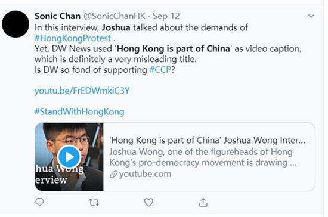Screen dimensions: 328x217
Task: Follow the #CCP hashtag link
Action: 160,70
